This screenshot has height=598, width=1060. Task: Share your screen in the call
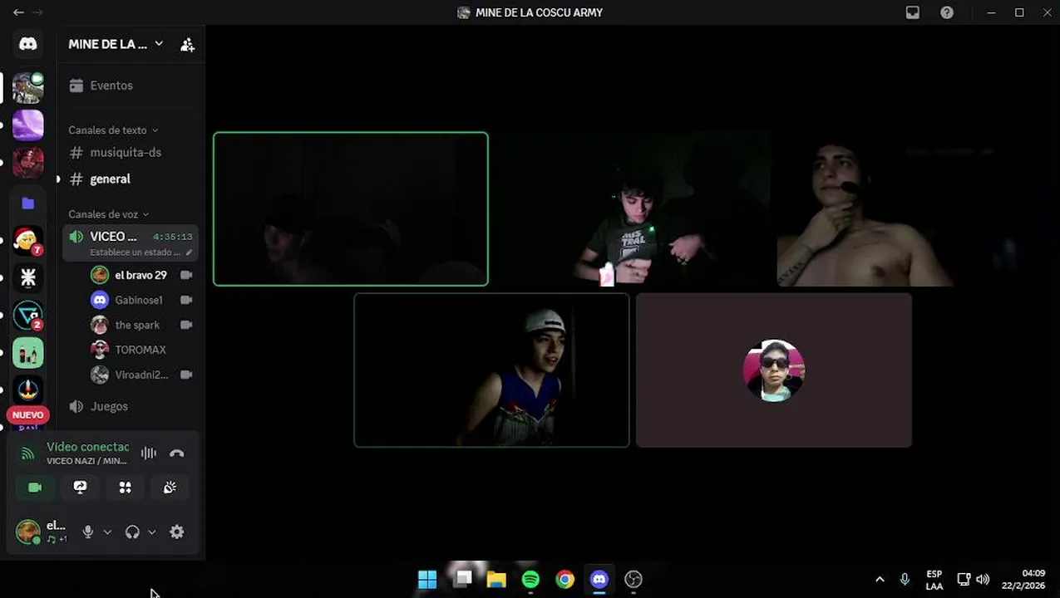point(80,488)
